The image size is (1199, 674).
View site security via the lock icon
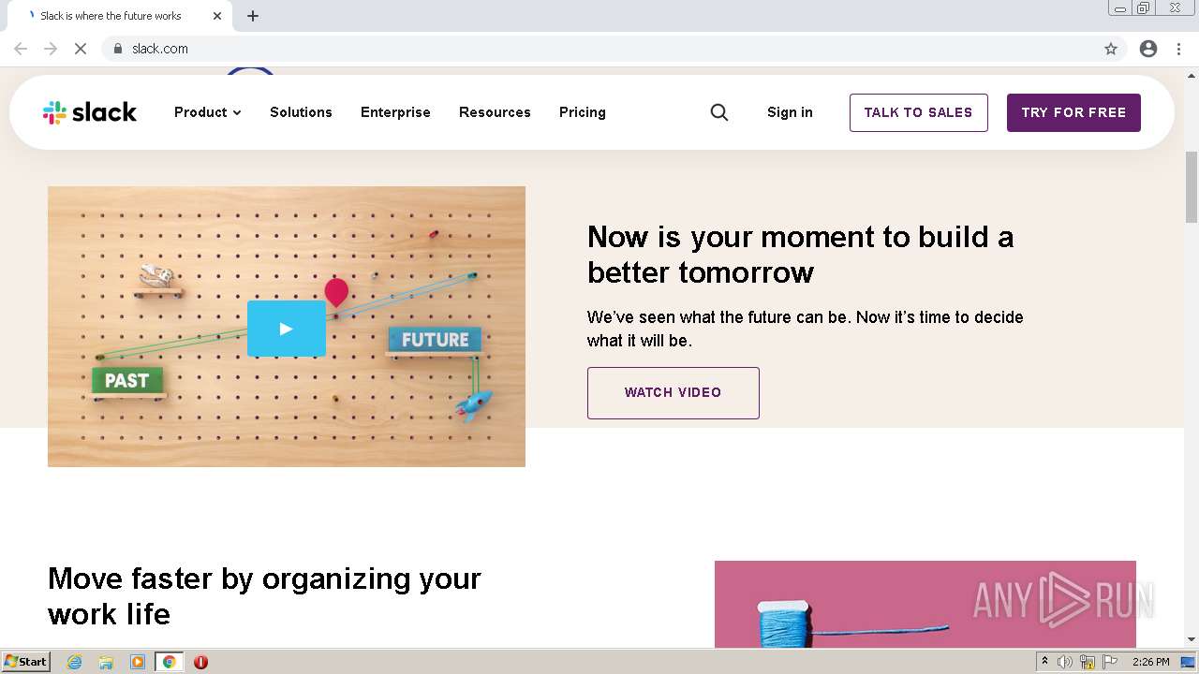click(118, 49)
